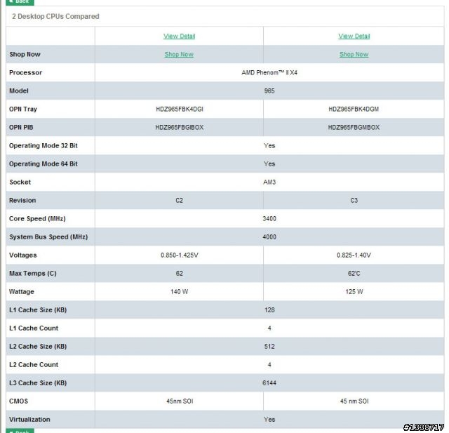
Task: Click Shop Now link for HDZ965FBK4DGI processor
Action: (179, 55)
